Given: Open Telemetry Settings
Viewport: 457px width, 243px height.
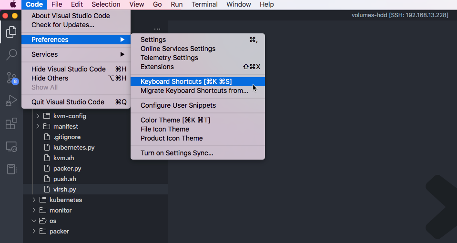Looking at the screenshot, I should pos(198,58).
